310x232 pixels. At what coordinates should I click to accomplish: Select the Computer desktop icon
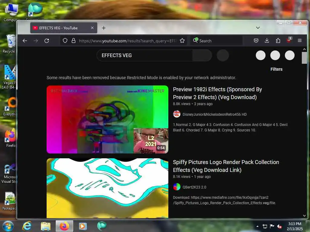[x=11, y=13]
